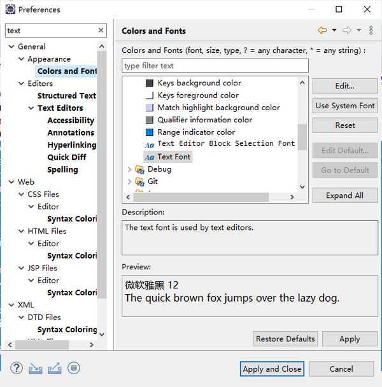Collapse the Web tree node

pos(11,182)
